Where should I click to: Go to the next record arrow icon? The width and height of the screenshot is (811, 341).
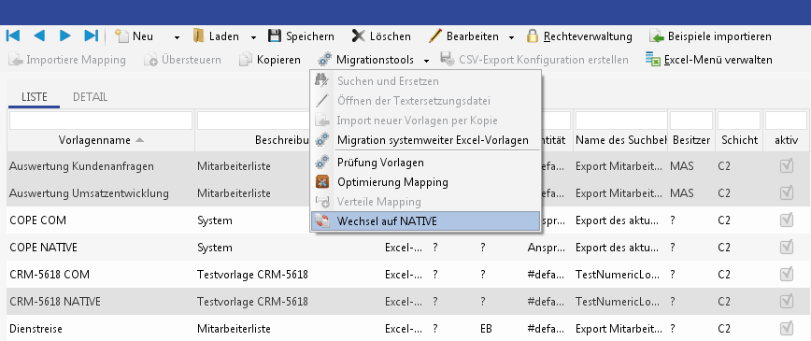65,36
